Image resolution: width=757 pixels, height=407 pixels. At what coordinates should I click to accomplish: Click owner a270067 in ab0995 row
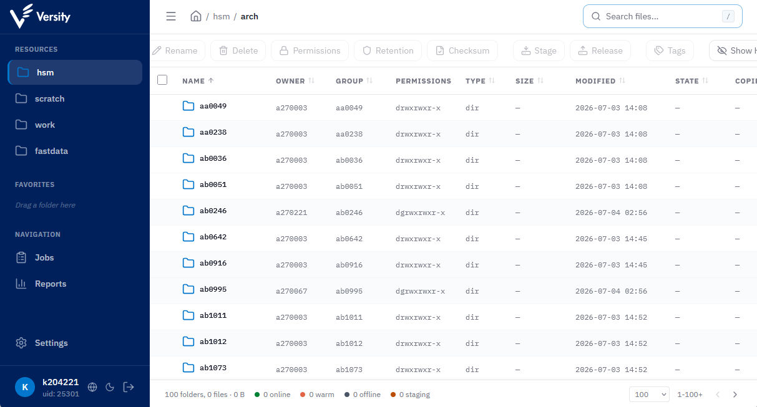291,291
